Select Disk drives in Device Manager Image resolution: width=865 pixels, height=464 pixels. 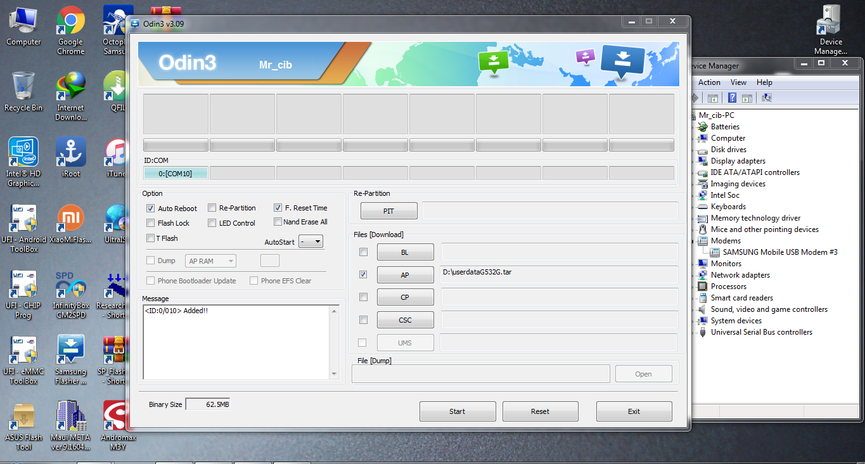coord(729,150)
